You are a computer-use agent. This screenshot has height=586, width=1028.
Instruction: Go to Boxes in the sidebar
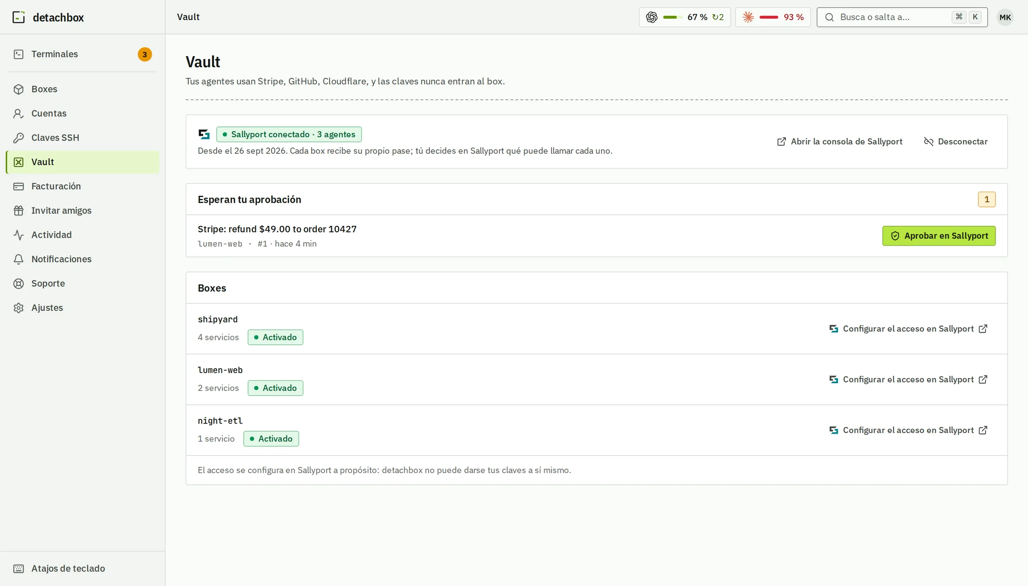(x=82, y=89)
